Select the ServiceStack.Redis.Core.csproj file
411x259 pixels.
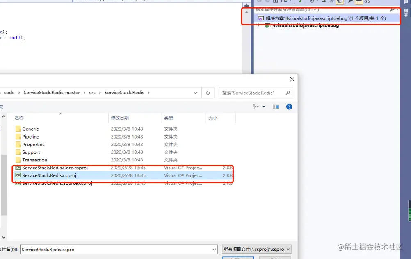coord(123,168)
